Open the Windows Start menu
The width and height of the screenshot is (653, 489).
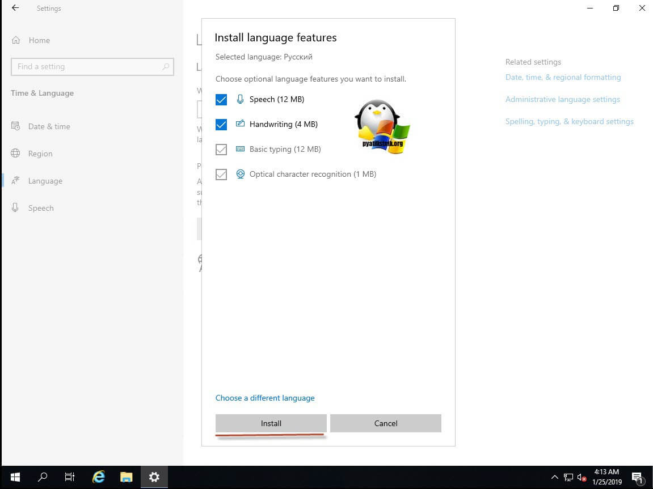(x=15, y=477)
